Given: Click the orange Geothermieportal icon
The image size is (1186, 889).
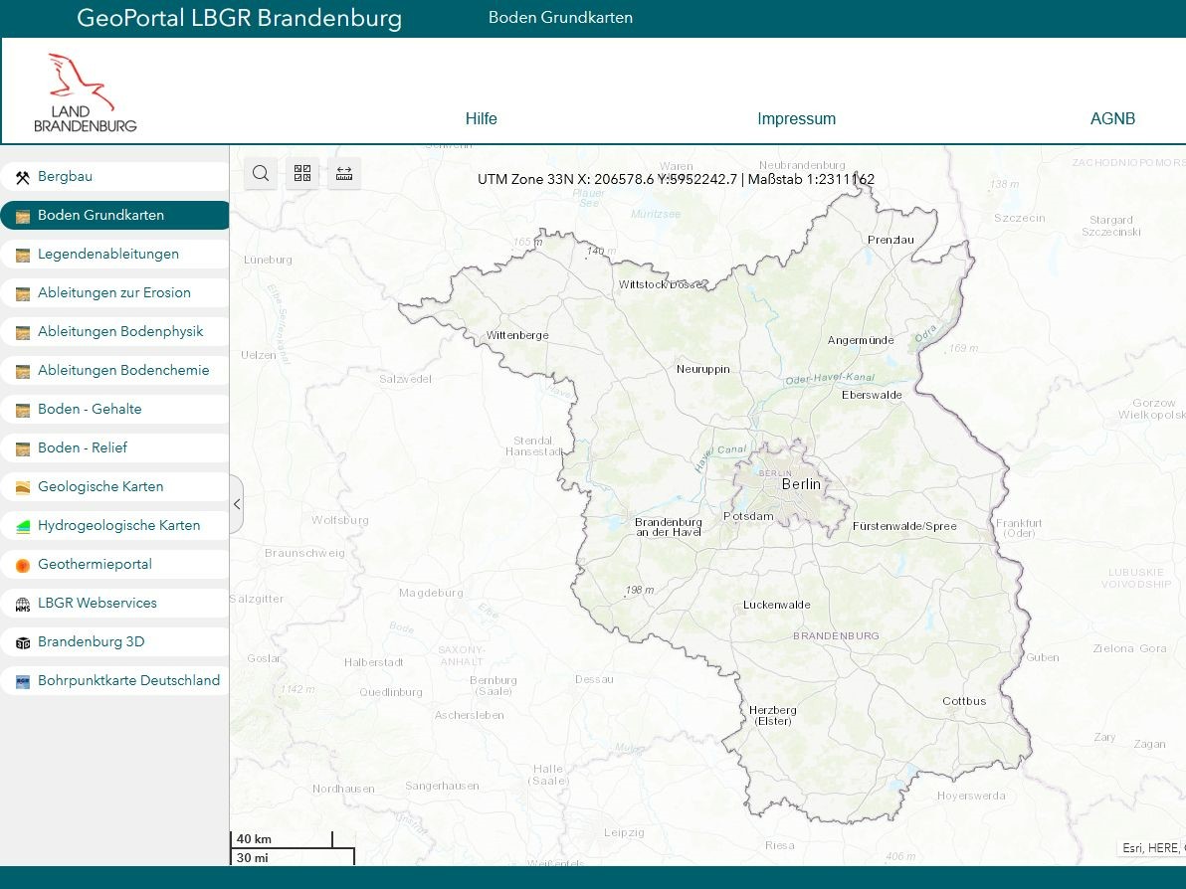Looking at the screenshot, I should (23, 566).
